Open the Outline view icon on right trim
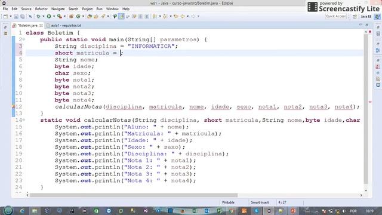 [378, 50]
